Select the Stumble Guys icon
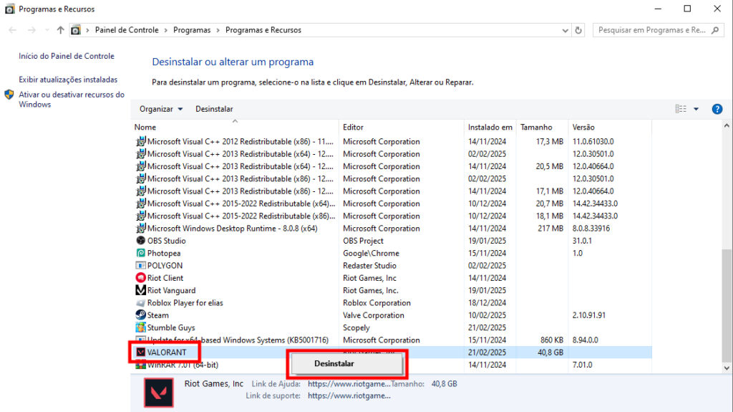733x412 pixels. pyautogui.click(x=141, y=327)
